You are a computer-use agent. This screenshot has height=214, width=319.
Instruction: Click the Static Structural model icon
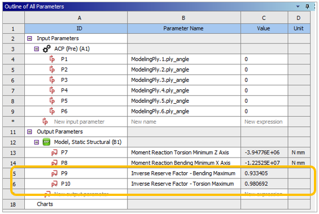point(47,142)
